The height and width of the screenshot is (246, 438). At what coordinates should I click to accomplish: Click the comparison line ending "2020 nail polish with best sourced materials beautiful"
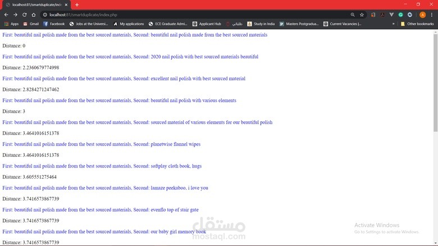130,57
